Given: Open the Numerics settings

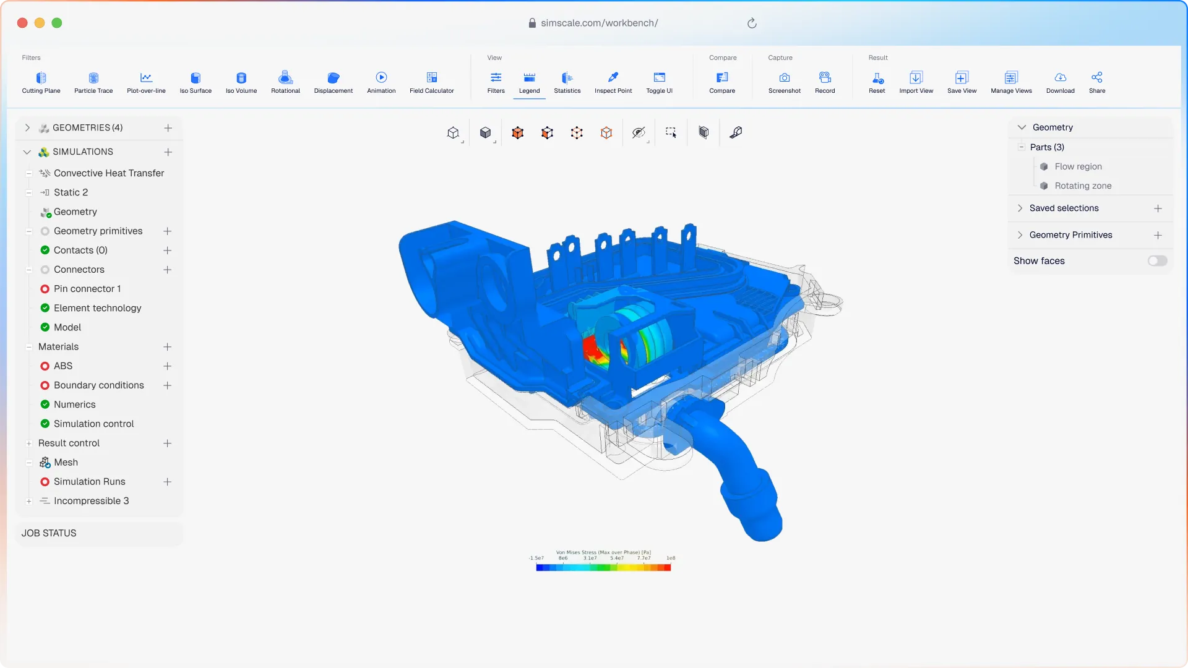Looking at the screenshot, I should click(74, 405).
